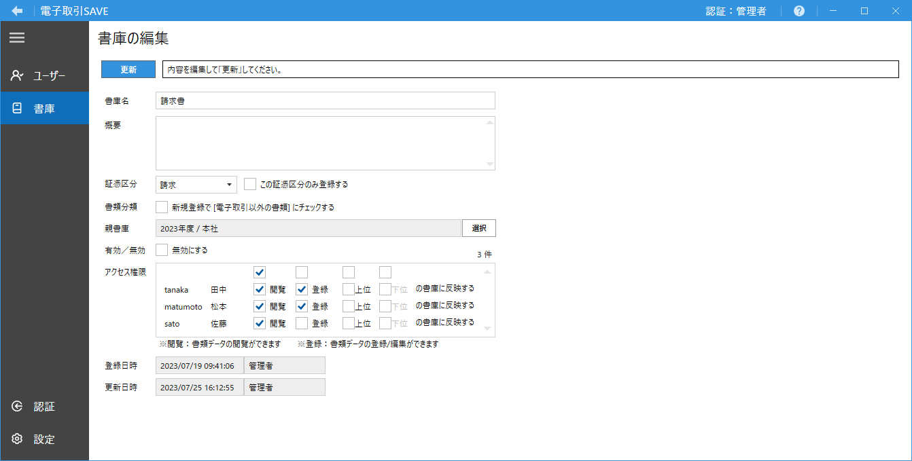912x461 pixels.
Task: Click the 書庫名 input field
Action: point(325,100)
